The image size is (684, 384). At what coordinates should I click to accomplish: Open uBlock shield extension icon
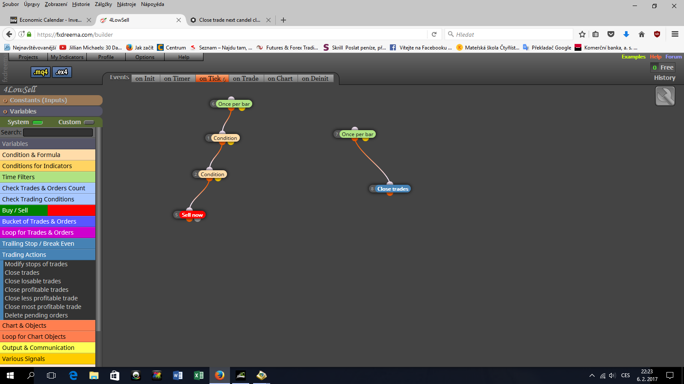coord(657,35)
